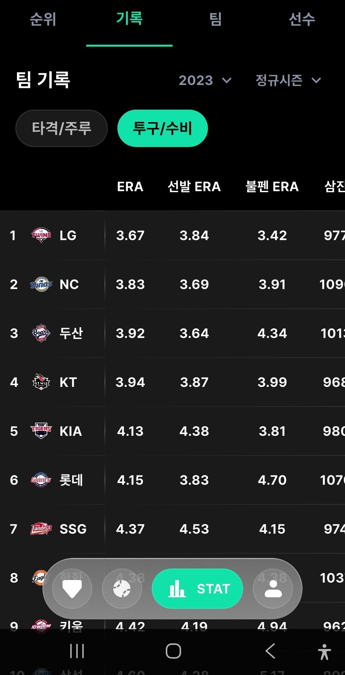Open the 2023 season year dropdown
Viewport: 345px width, 675px height.
205,80
